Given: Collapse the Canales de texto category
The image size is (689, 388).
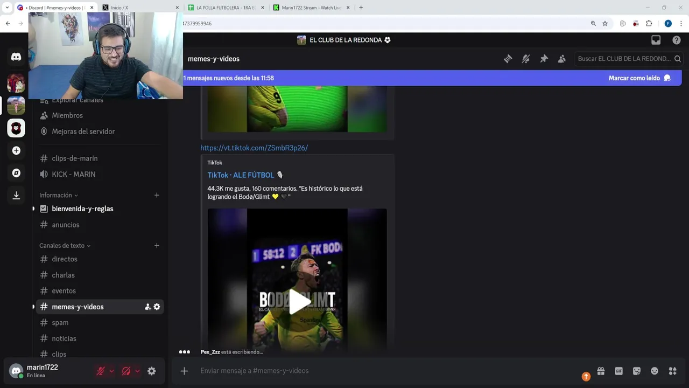Looking at the screenshot, I should click(x=65, y=246).
